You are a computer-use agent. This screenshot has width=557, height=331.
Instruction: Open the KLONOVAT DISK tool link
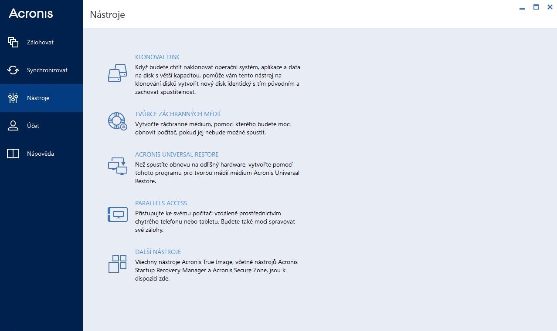(157, 57)
